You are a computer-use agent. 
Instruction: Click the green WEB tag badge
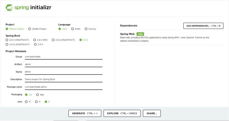pos(140,34)
